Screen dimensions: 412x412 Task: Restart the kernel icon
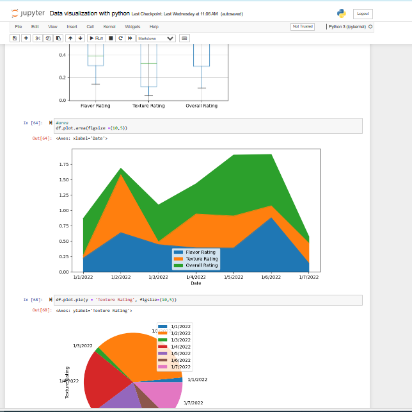(121, 38)
